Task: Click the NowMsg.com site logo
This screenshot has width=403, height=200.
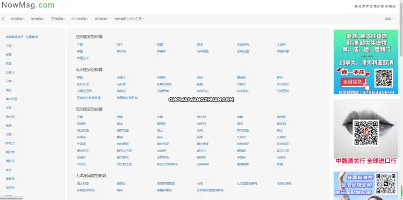Action: coord(28,5)
